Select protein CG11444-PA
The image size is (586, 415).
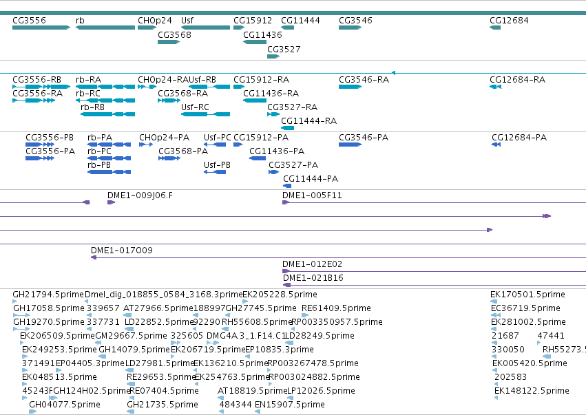pos(287,186)
